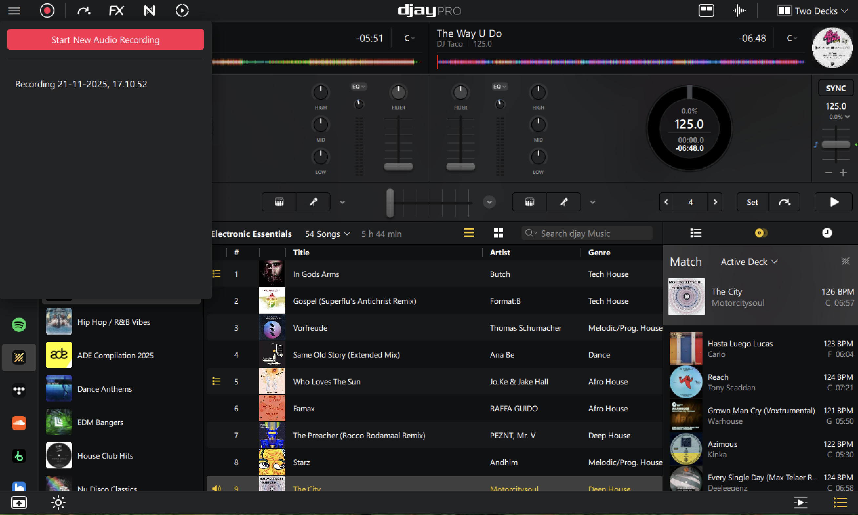The height and width of the screenshot is (515, 858).
Task: Switch to the history clock tab
Action: point(827,233)
